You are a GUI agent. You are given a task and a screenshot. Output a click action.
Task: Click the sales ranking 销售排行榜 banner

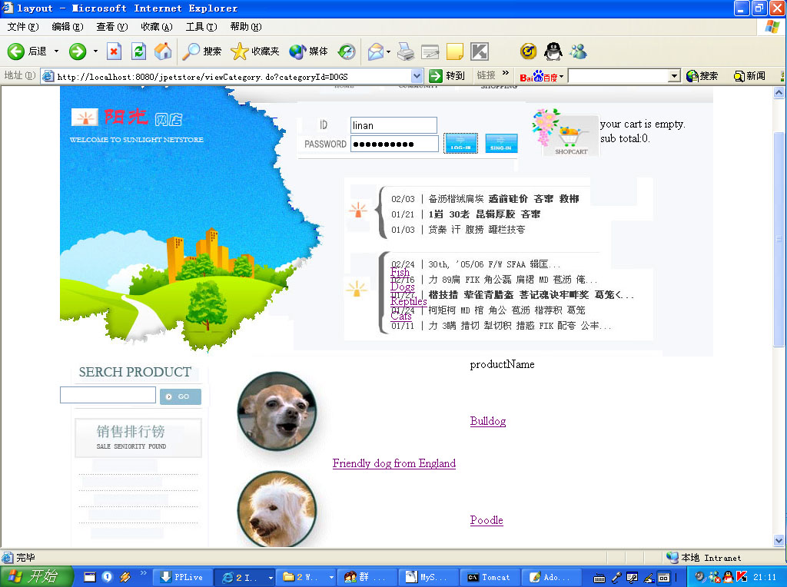tap(138, 437)
